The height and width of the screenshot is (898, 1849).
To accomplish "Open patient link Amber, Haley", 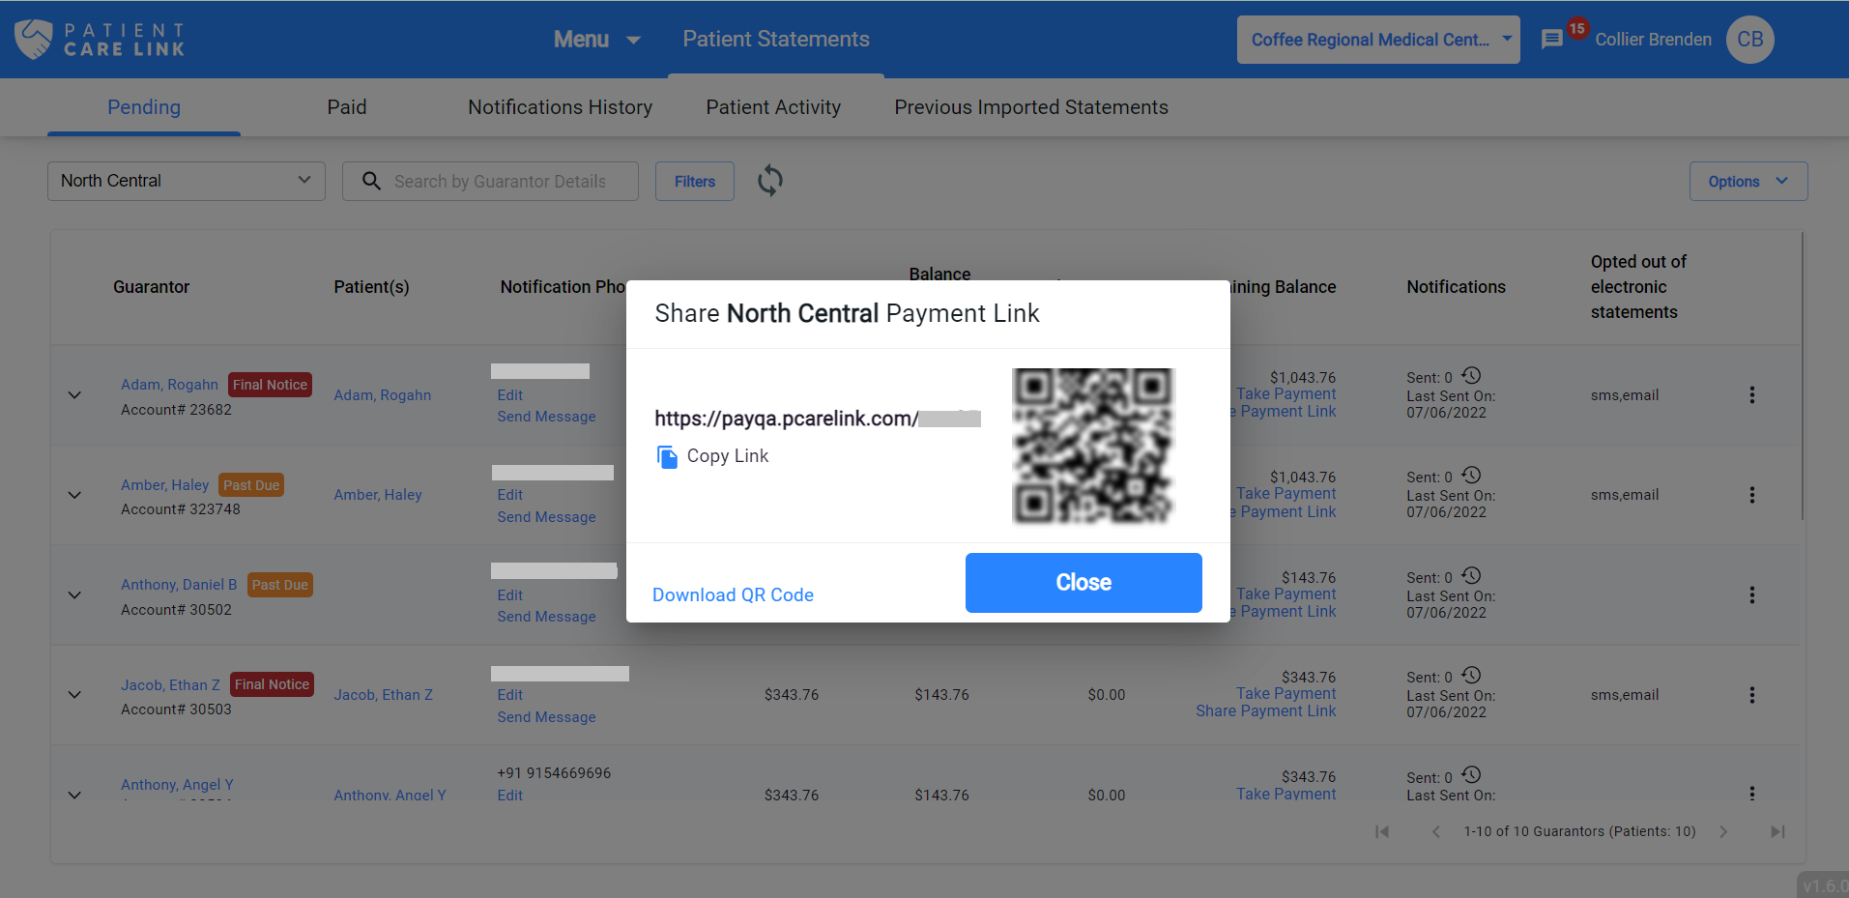I will 378,495.
